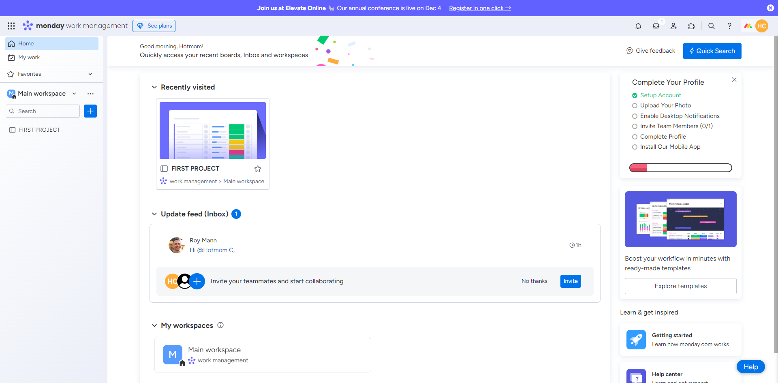Dismiss the Elevate Online banner
This screenshot has height=383, width=778.
tap(770, 8)
